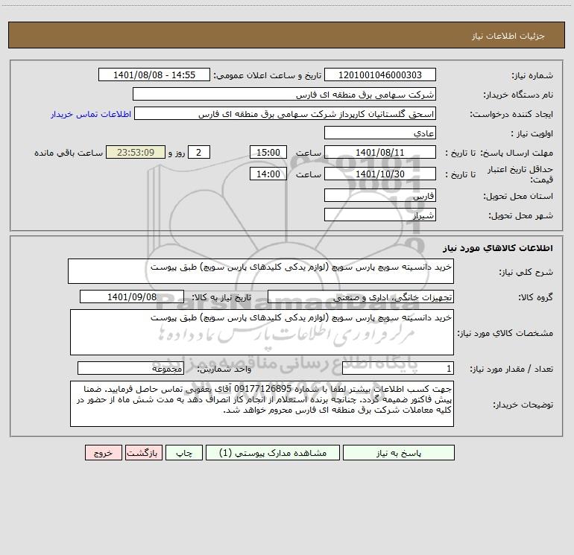574x555 pixels.
Task: Click the priority field عادی
Action: pos(380,133)
